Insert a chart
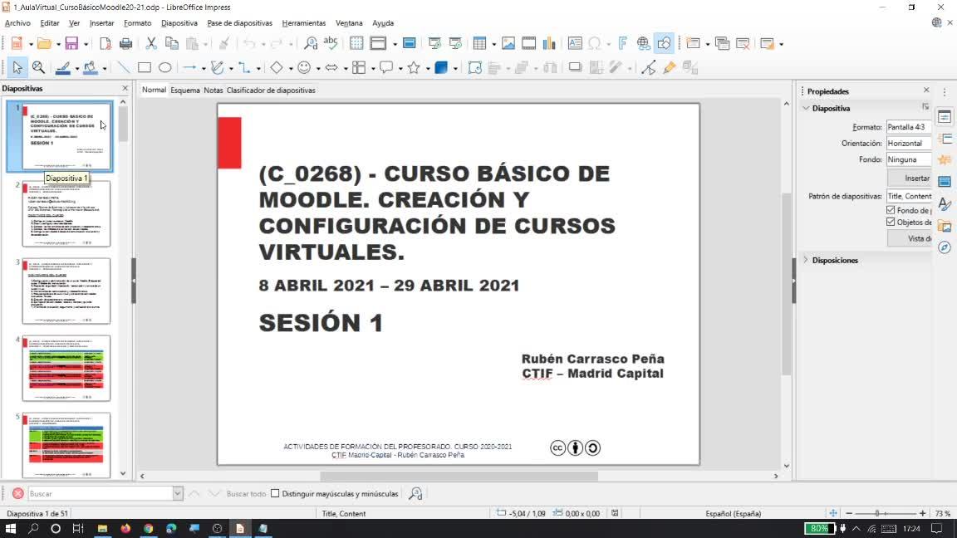The width and height of the screenshot is (957, 538). (549, 43)
